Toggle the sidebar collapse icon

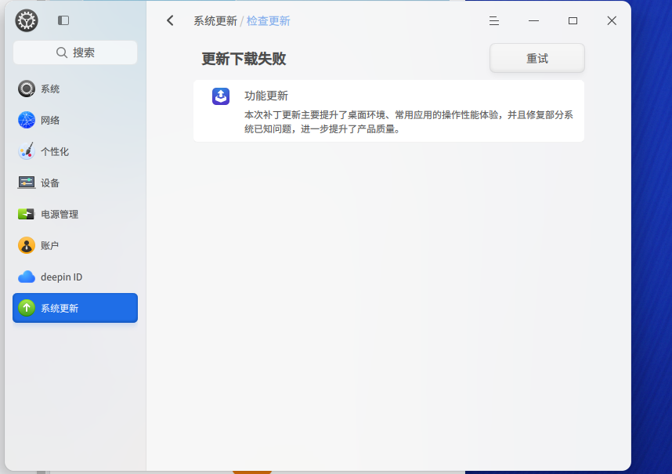(x=63, y=20)
